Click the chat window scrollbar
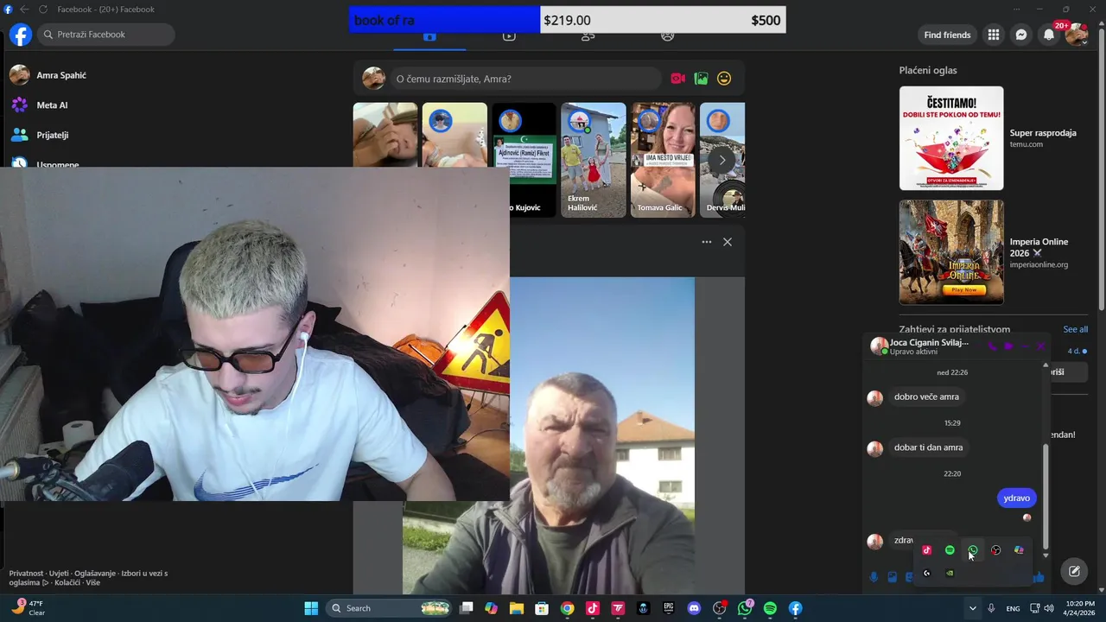This screenshot has height=622, width=1106. pyautogui.click(x=1046, y=495)
